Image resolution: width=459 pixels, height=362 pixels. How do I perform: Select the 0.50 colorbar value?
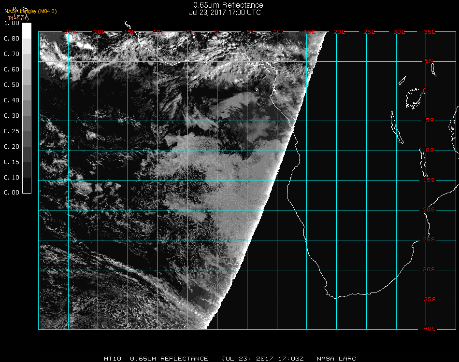tap(12, 85)
